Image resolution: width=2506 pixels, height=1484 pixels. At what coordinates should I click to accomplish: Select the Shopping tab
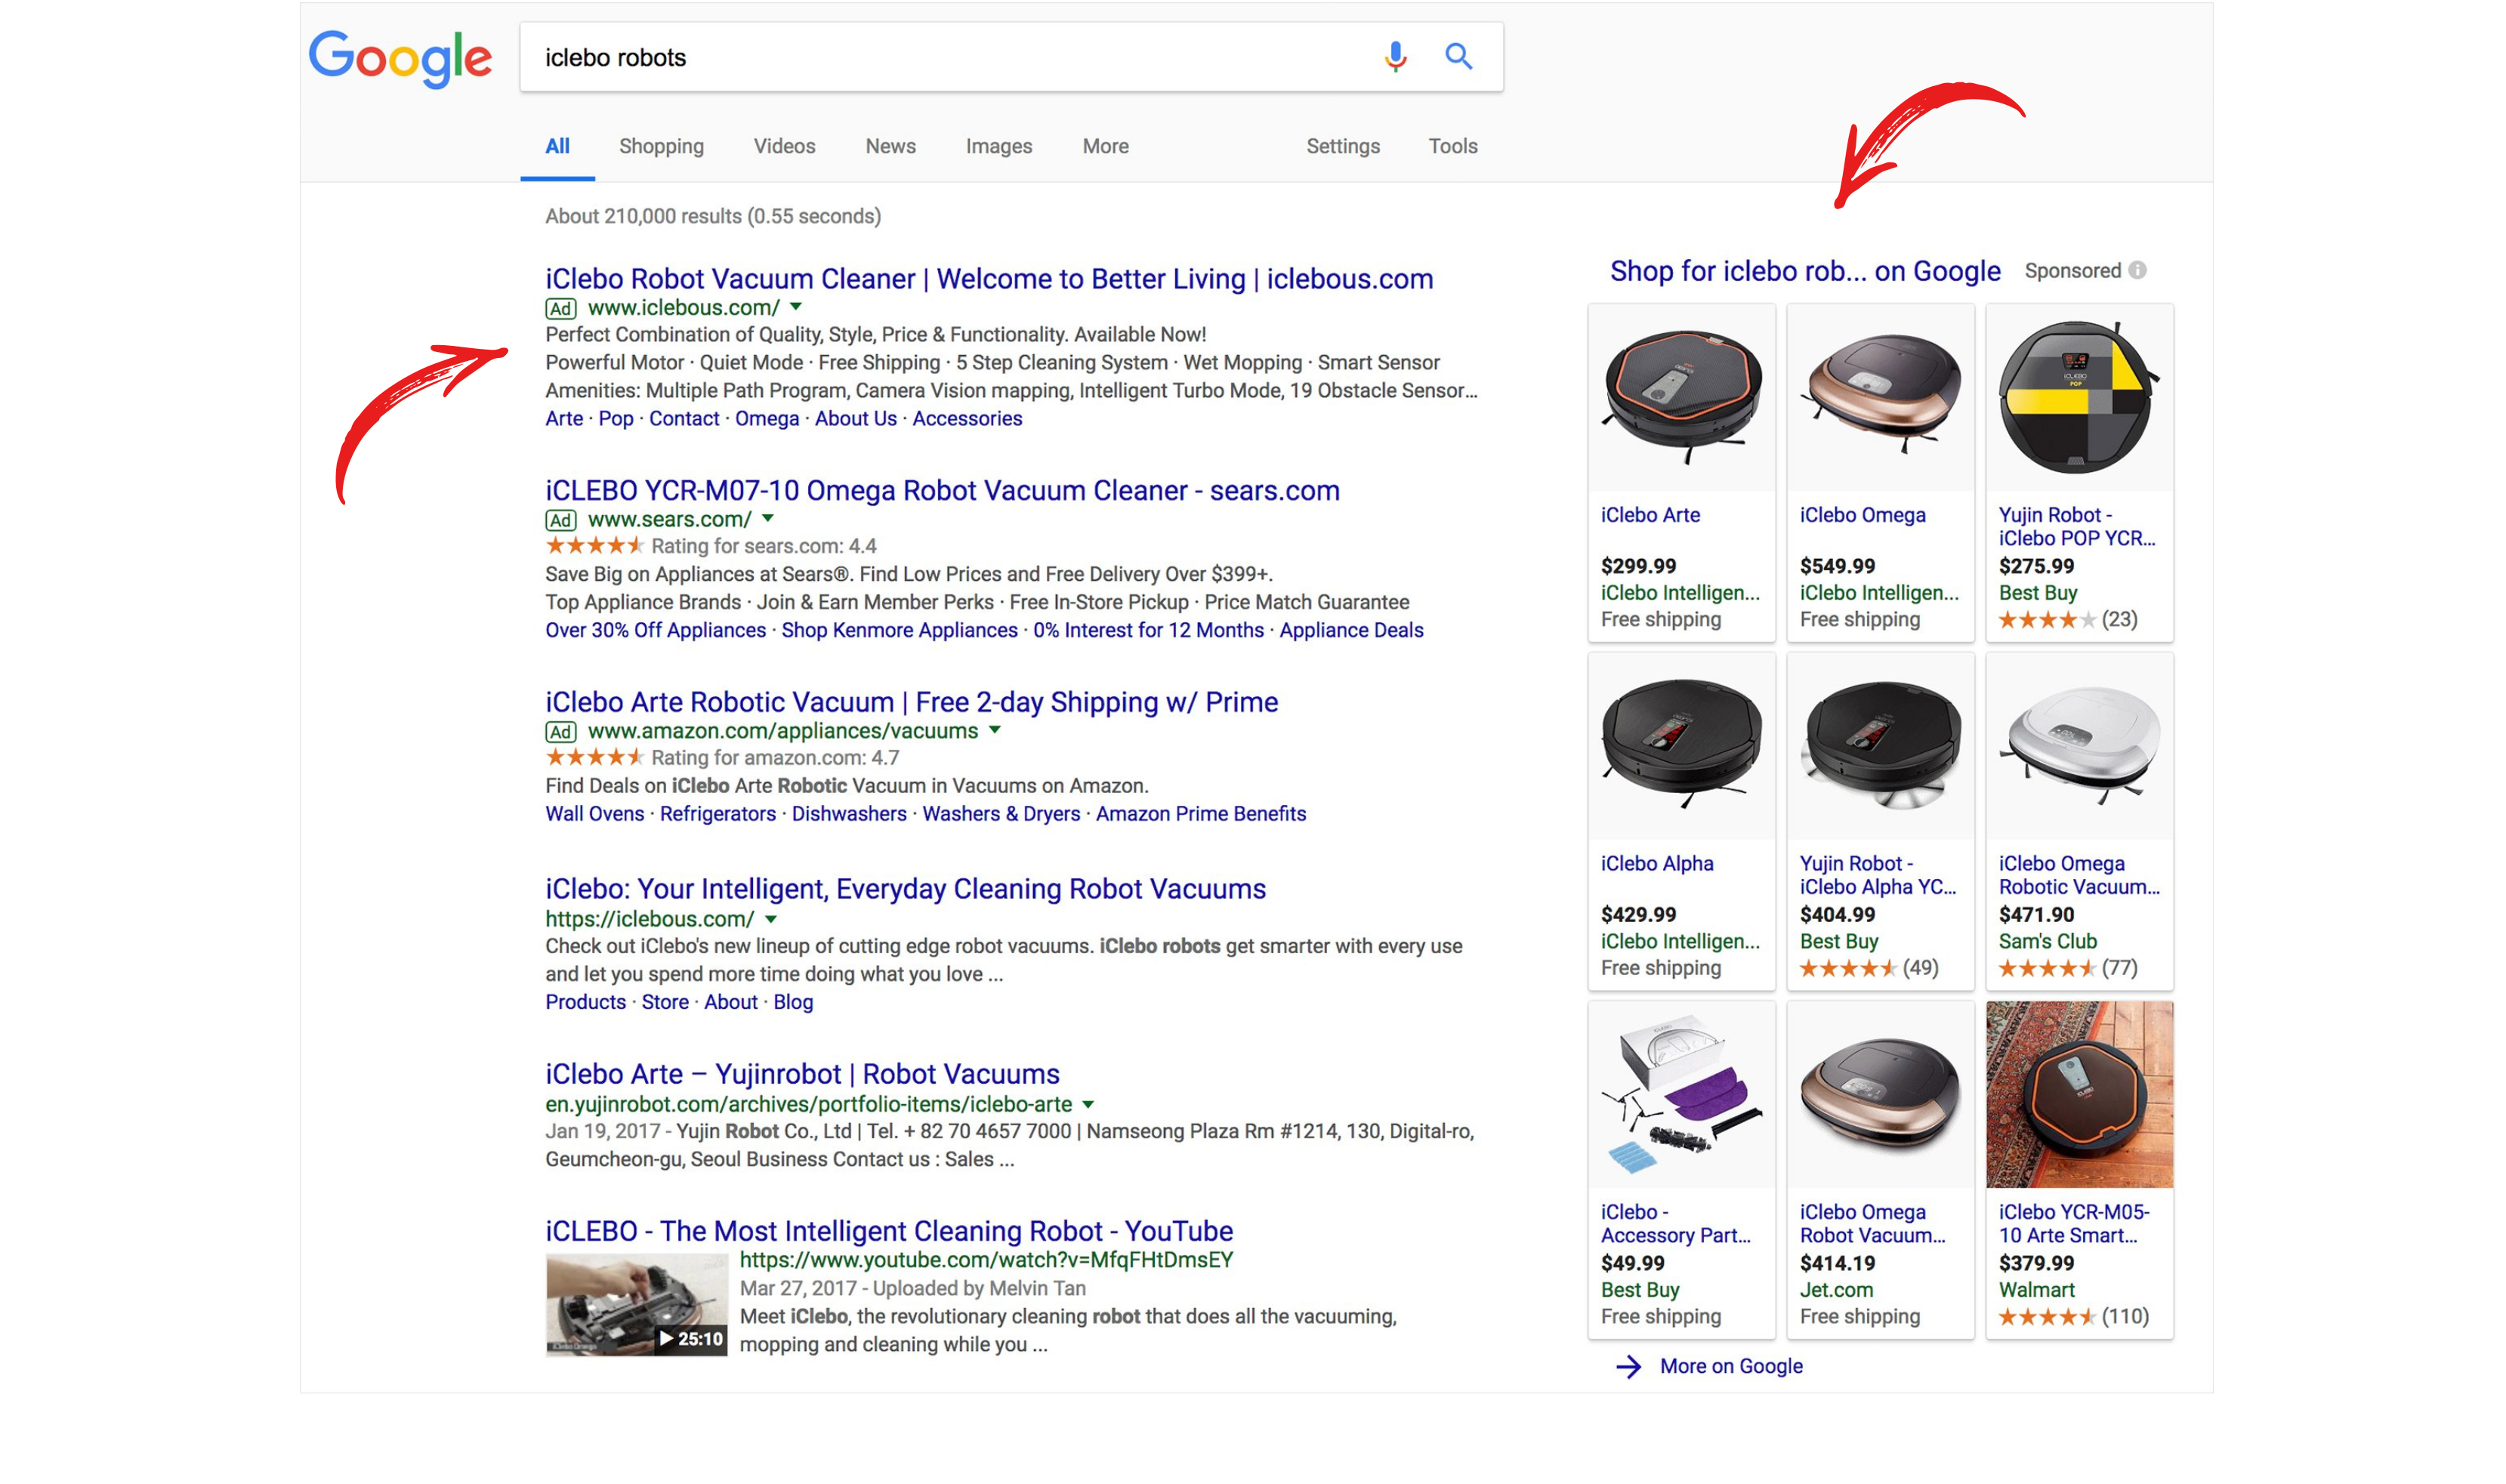pos(662,147)
